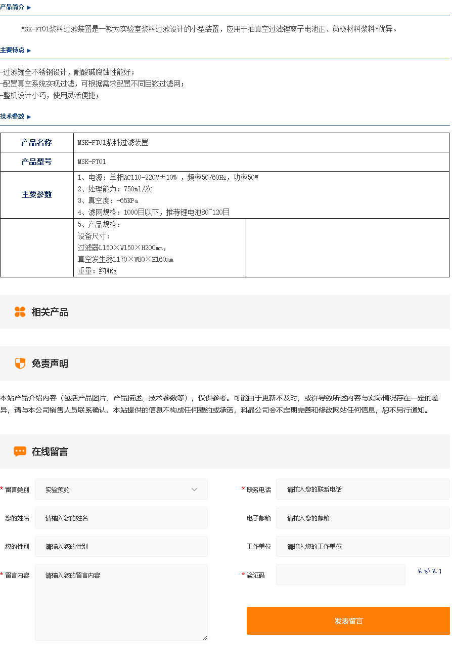This screenshot has height=656, width=452.
Task: Click the 验证码 input field
Action: pyautogui.click(x=340, y=575)
